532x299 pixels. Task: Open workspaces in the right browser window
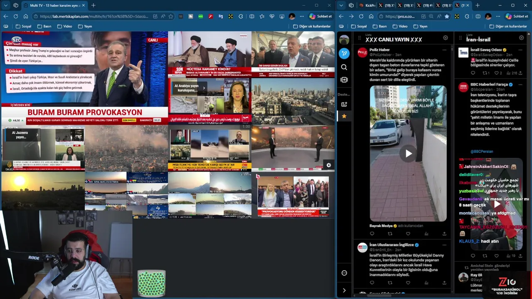pos(351,5)
